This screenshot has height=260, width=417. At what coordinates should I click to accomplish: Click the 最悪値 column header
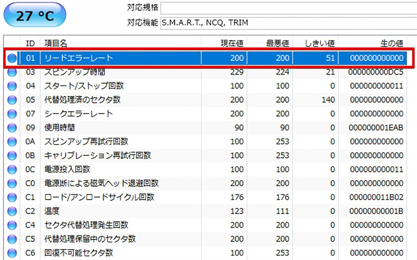270,43
